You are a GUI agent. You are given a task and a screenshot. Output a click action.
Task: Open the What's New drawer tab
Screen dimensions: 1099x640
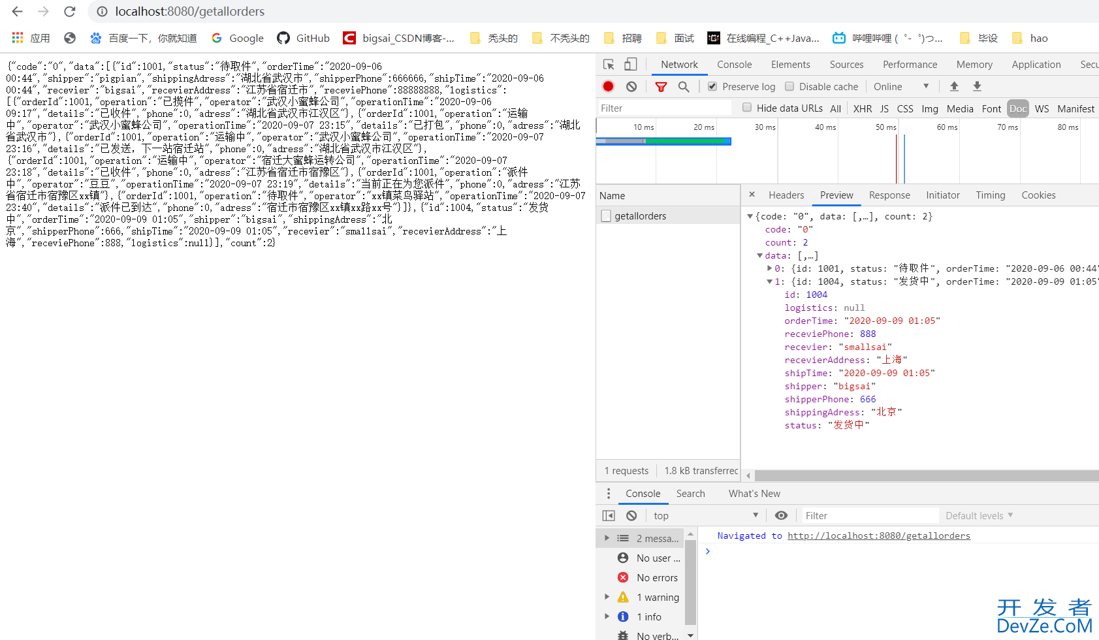pos(754,493)
